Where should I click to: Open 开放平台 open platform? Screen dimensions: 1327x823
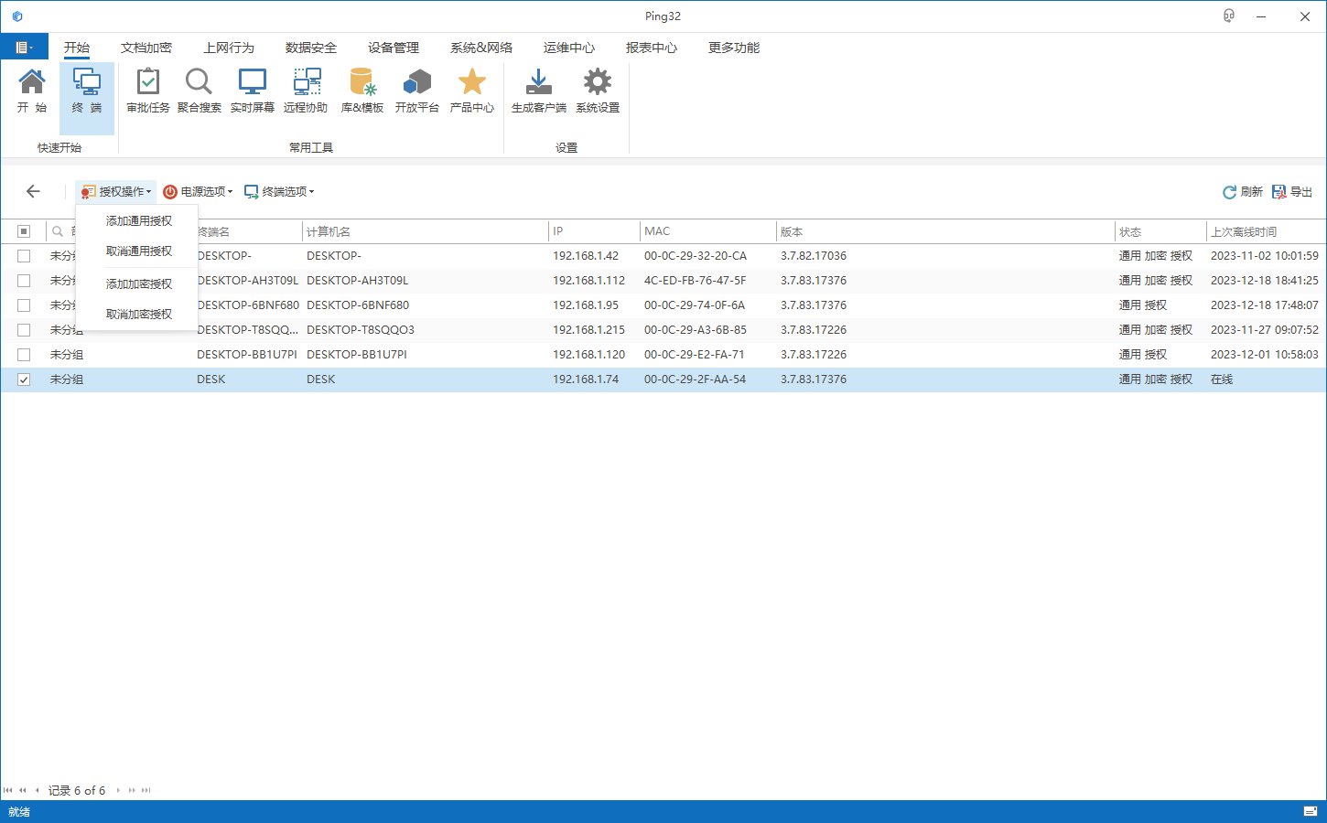click(417, 82)
